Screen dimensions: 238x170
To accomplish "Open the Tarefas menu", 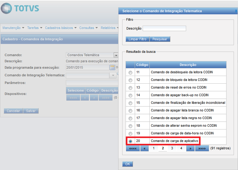I will click(x=35, y=28).
